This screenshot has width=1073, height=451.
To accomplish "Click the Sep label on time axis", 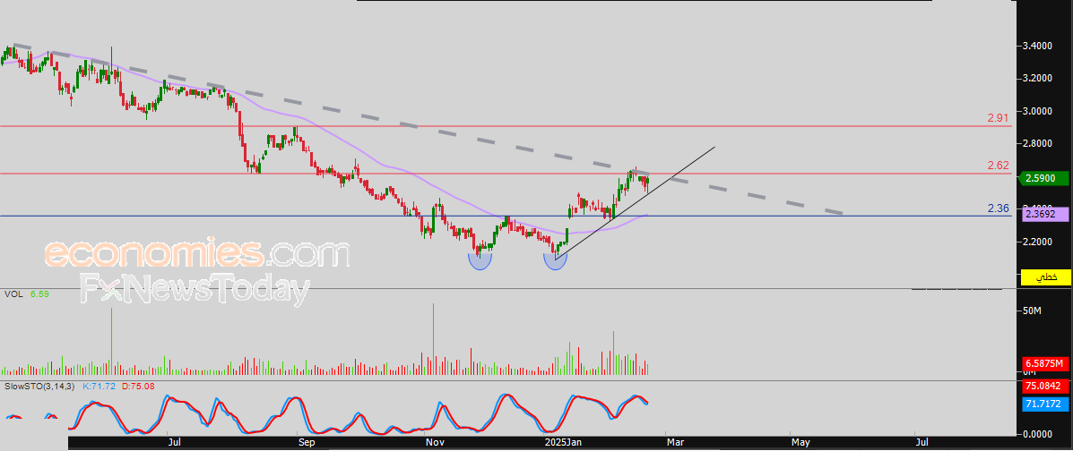I will (x=307, y=443).
